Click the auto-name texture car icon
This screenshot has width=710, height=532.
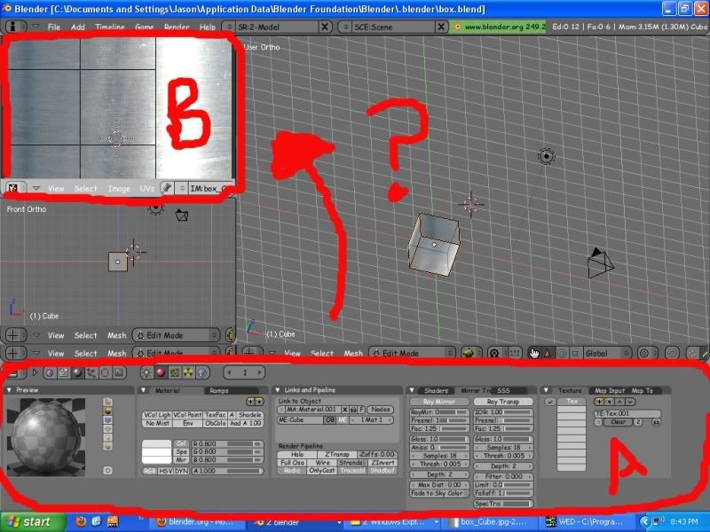pos(656,422)
